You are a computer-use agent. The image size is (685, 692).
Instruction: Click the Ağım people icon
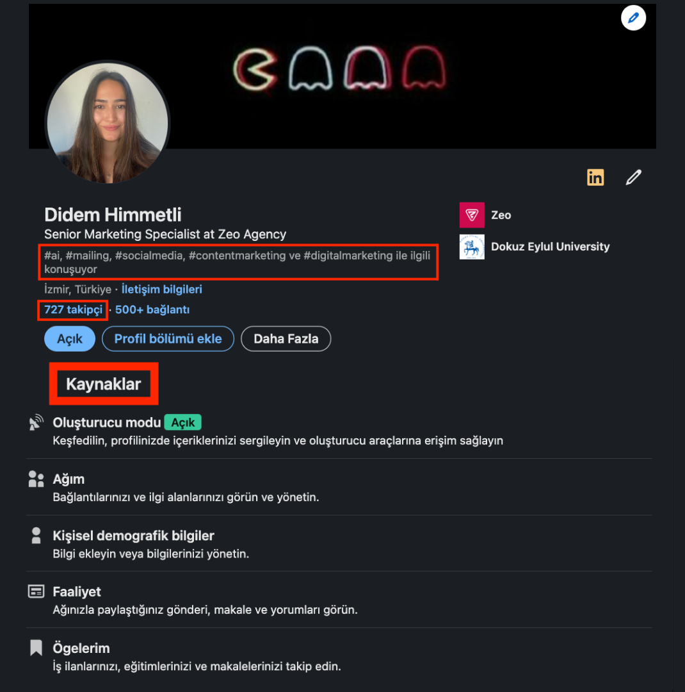[36, 479]
